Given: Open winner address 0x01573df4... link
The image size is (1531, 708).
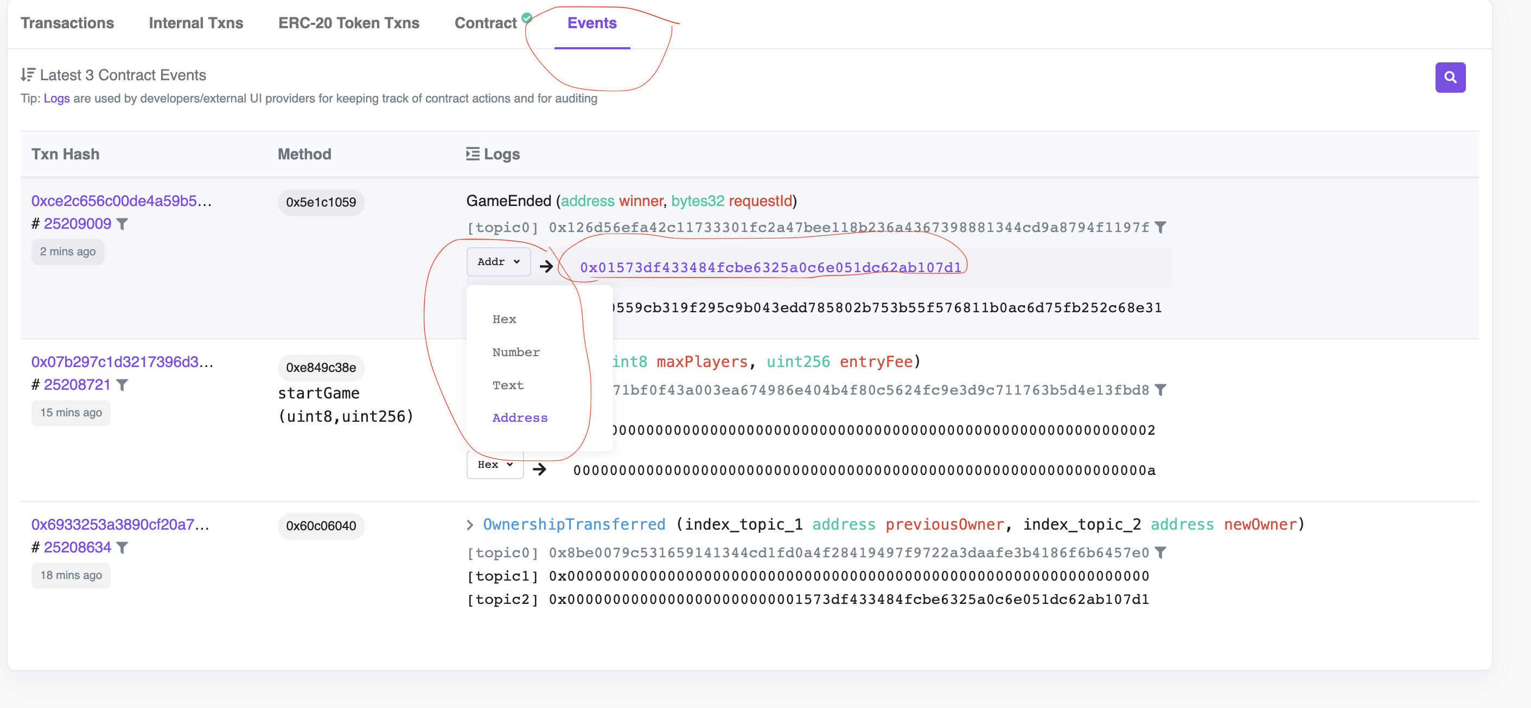Looking at the screenshot, I should point(770,268).
